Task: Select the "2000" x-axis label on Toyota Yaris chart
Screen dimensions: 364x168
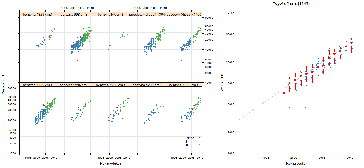Action: point(294,158)
